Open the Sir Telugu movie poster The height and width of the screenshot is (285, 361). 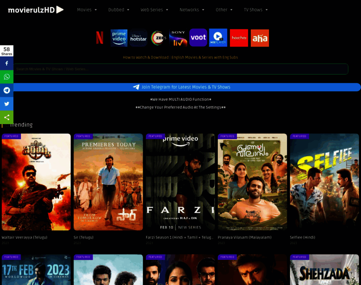108,182
